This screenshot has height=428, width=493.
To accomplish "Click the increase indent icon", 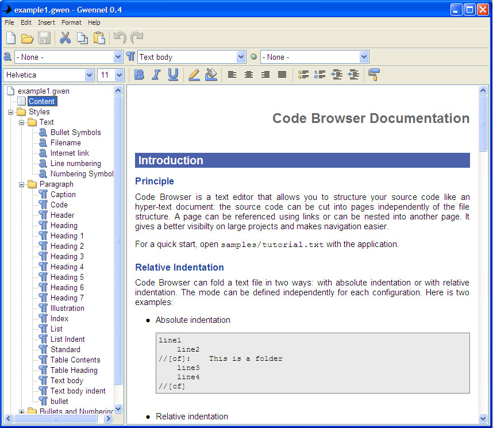I will pyautogui.click(x=337, y=75).
